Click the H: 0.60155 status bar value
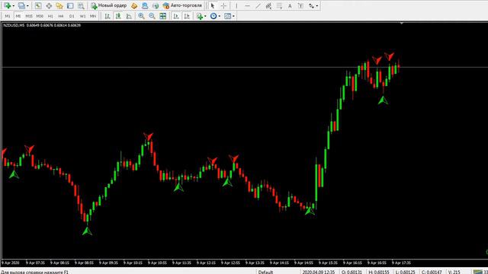This screenshot has width=488, height=274. [379, 272]
